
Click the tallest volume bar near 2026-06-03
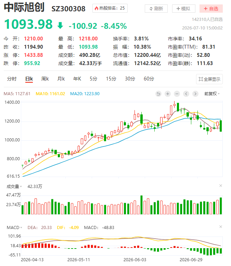point(141,205)
